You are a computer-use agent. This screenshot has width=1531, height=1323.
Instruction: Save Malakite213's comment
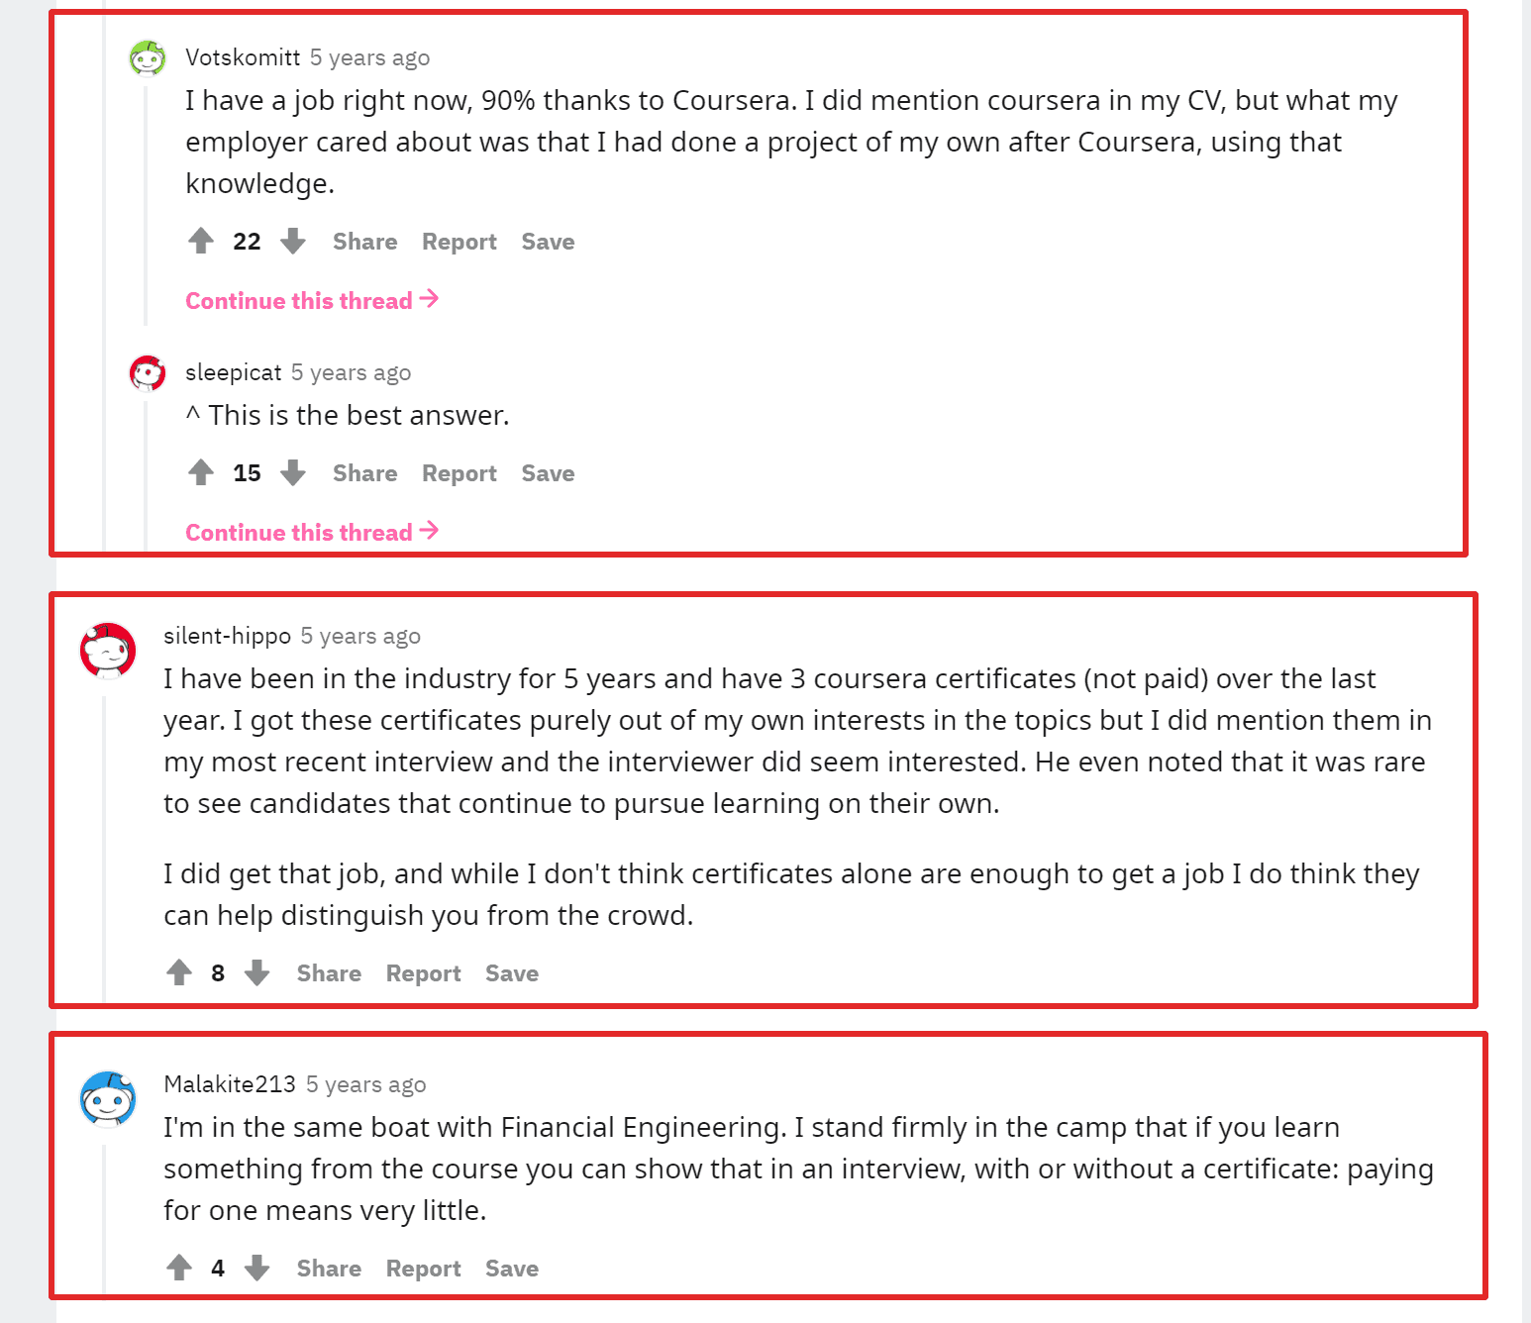[x=511, y=1269]
